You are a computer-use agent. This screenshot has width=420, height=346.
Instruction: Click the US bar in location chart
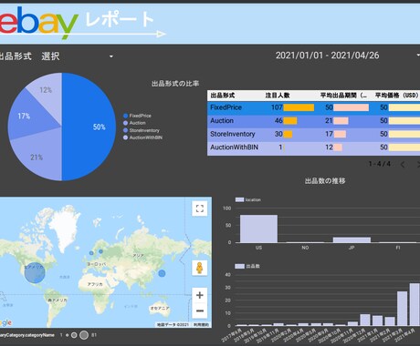[258, 229]
